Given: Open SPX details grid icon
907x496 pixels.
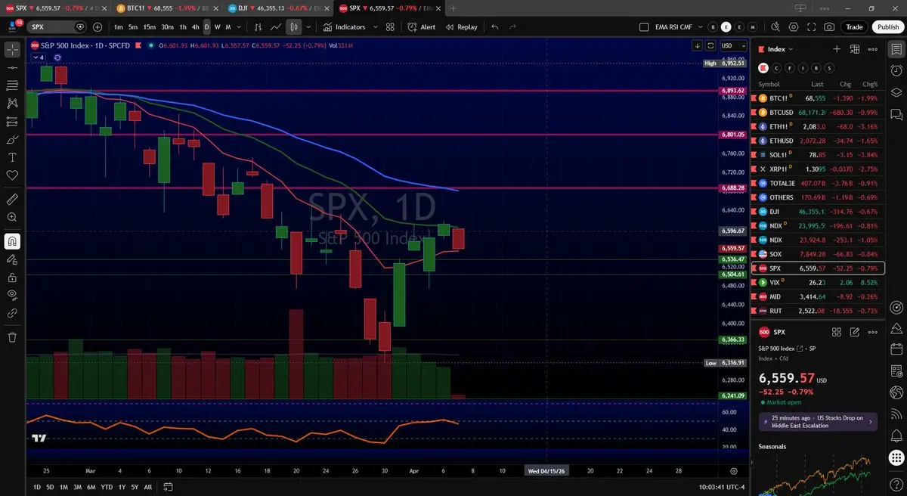Looking at the screenshot, I should 837,332.
